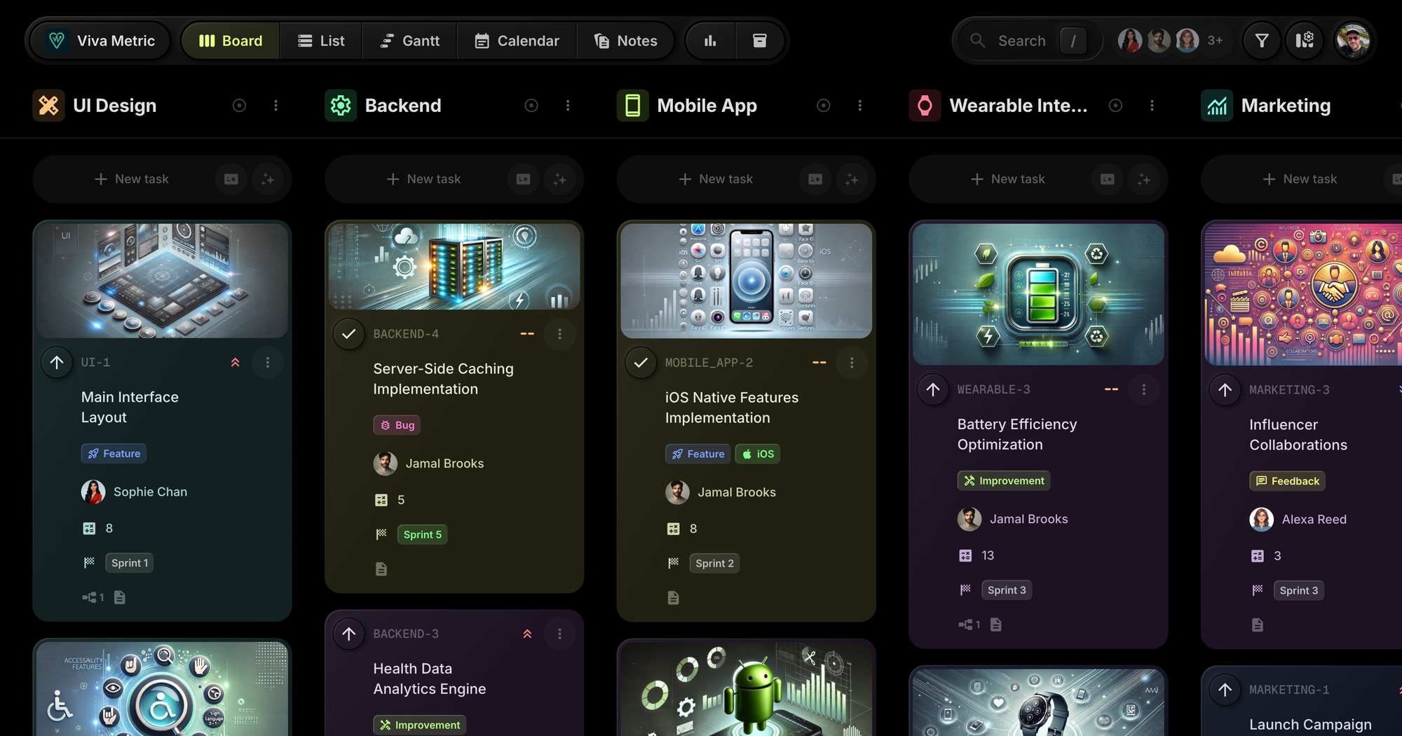Toggle completed check on BACKEND-4 task
Image resolution: width=1402 pixels, height=736 pixels.
coord(348,334)
